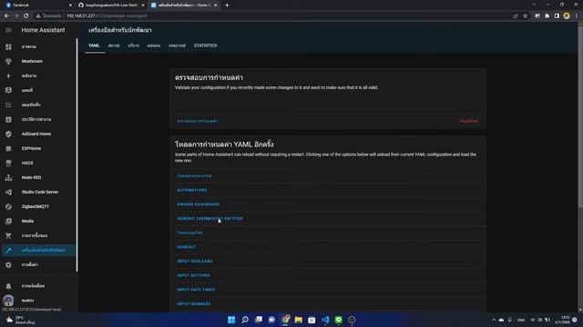The image size is (583, 327).
Task: Open Windows Start menu
Action: pyautogui.click(x=231, y=320)
